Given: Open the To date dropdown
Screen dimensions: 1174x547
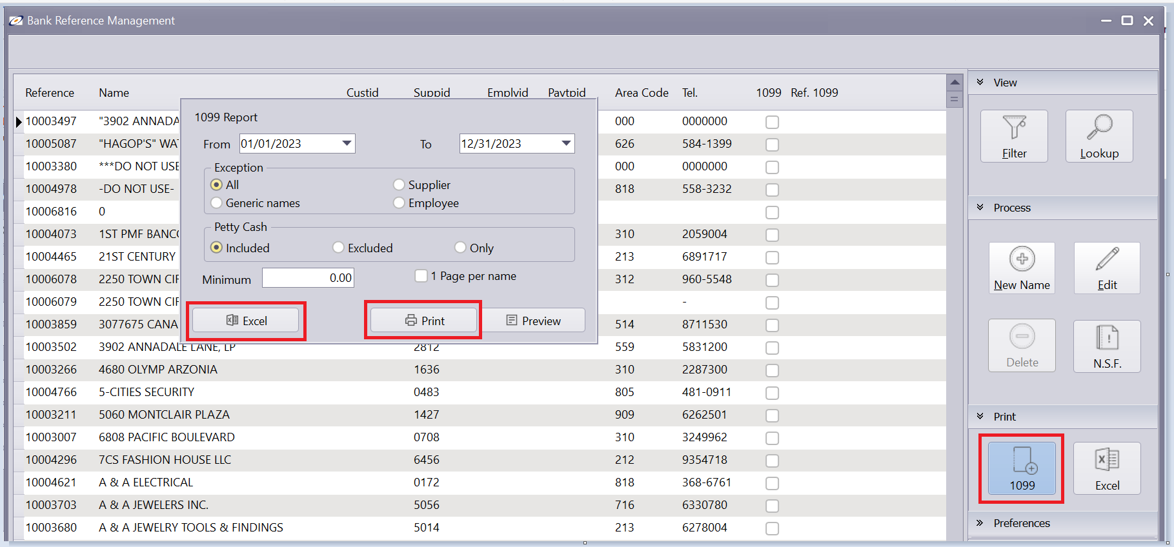Looking at the screenshot, I should click(566, 143).
